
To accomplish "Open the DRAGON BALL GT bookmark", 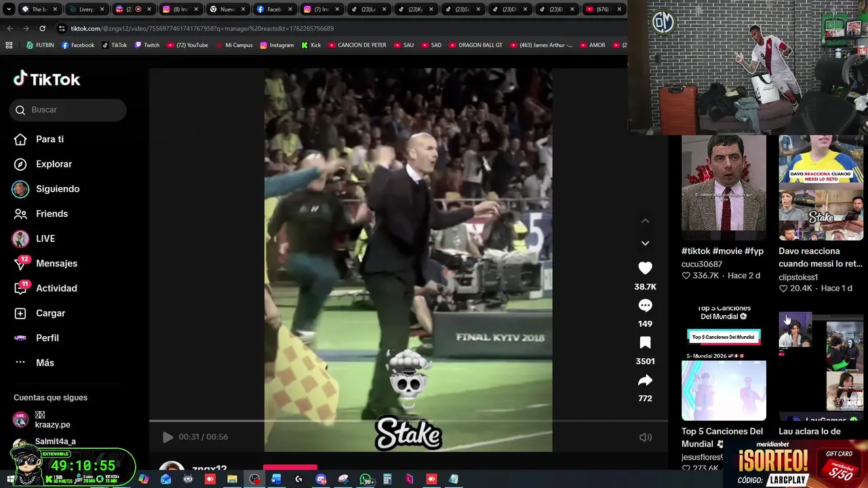I will (x=475, y=45).
